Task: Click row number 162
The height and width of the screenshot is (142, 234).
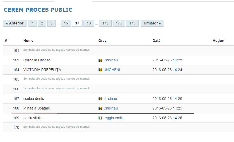Action: coord(16,60)
